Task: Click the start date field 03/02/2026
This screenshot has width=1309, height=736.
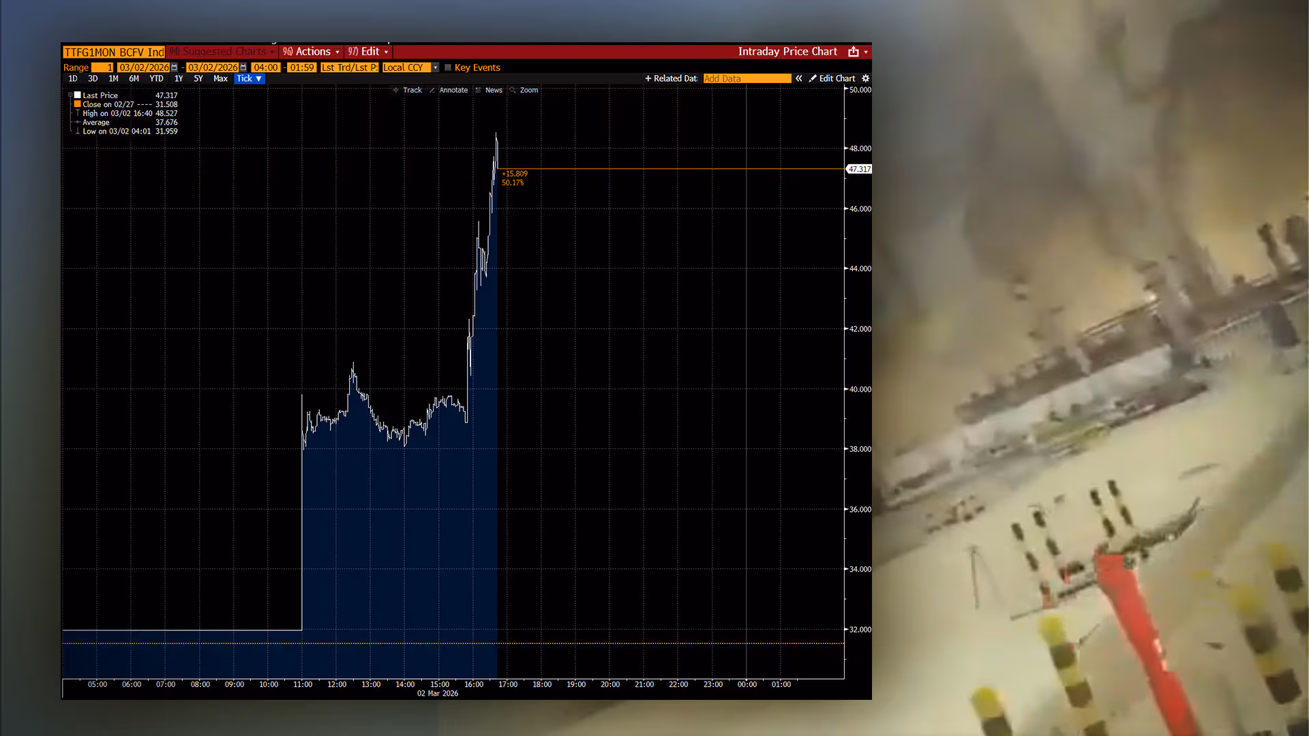Action: 144,67
